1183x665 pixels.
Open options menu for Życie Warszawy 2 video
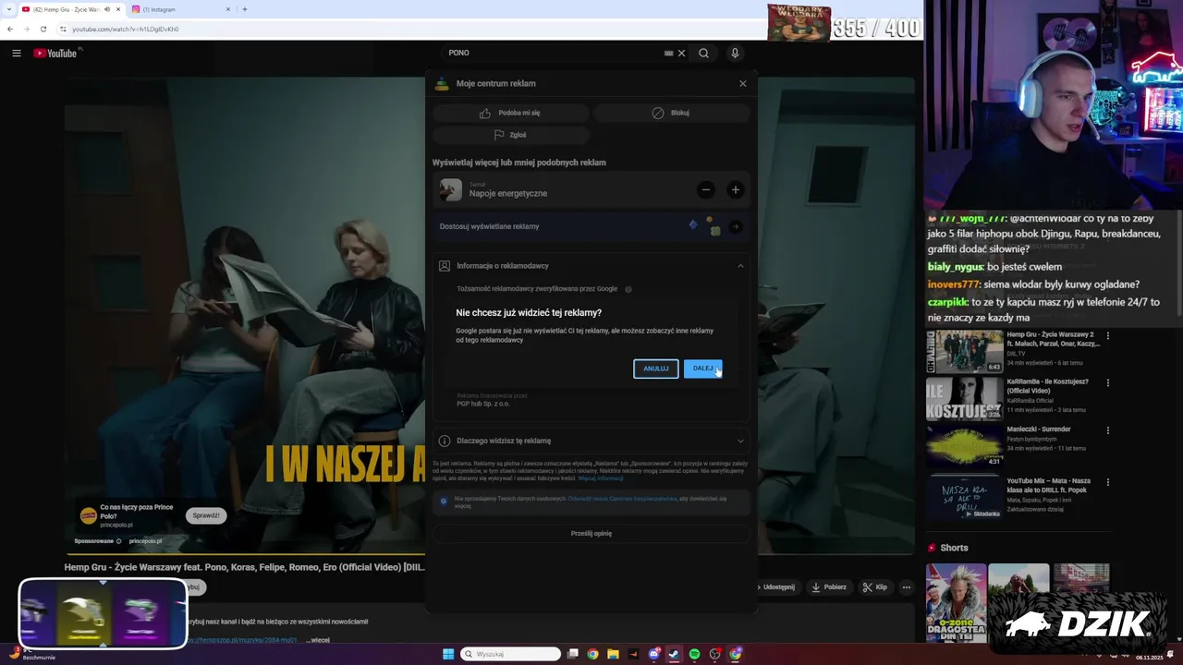(x=1107, y=335)
